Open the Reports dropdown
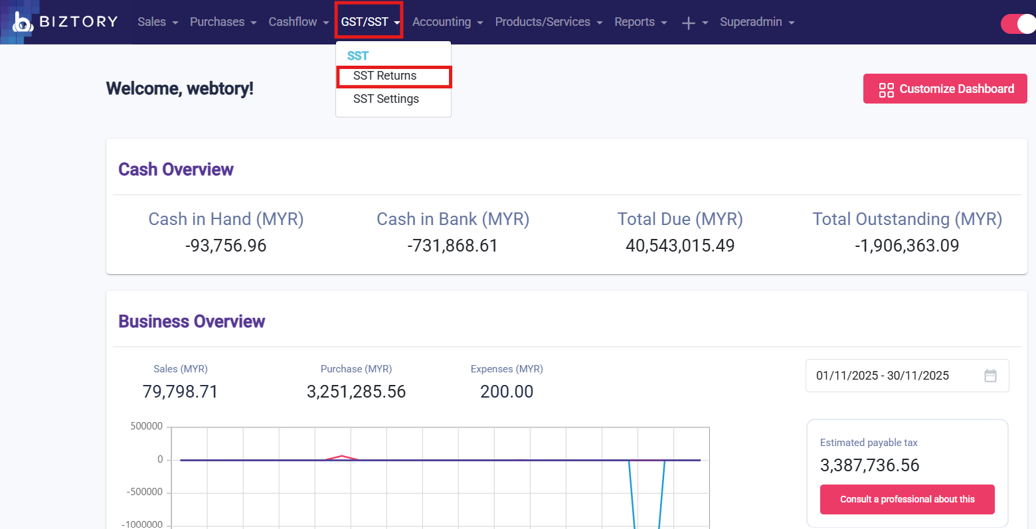The height and width of the screenshot is (529, 1036). (x=641, y=22)
